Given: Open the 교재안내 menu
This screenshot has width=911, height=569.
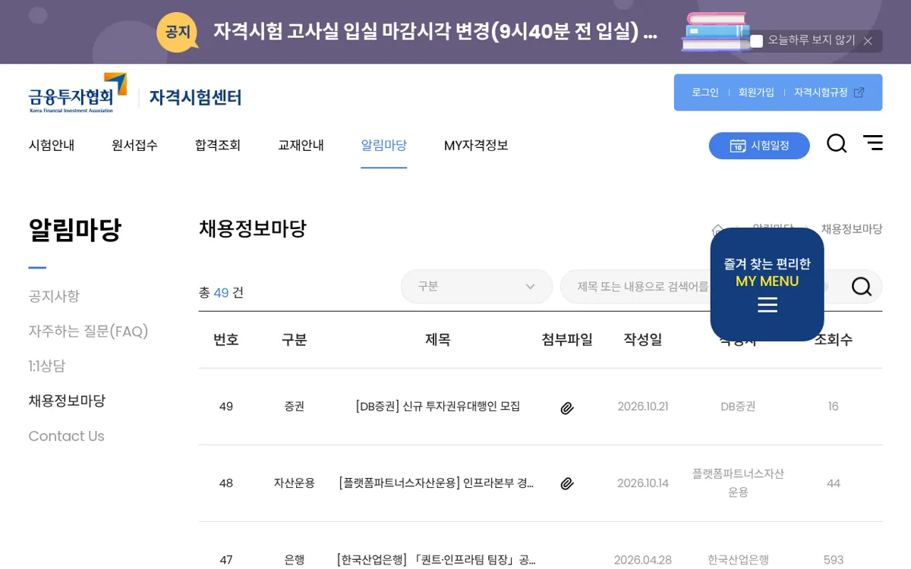Looking at the screenshot, I should [301, 145].
